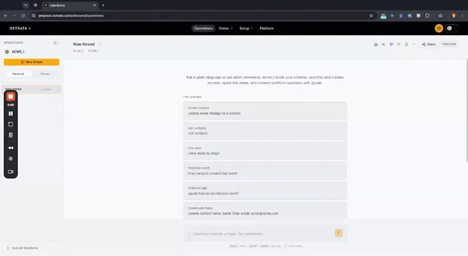Open a new browser tab
468x256 pixels.
[x=104, y=5]
